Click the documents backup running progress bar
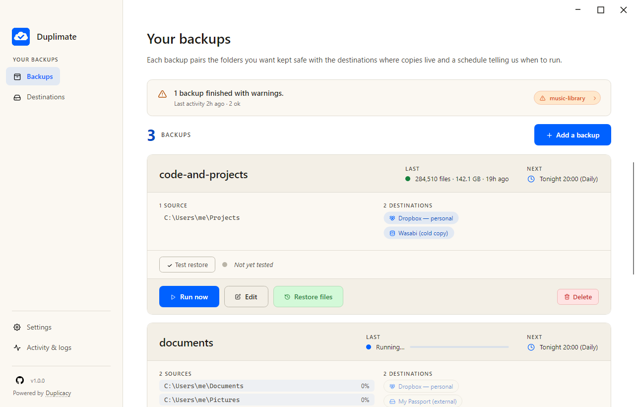This screenshot has width=635, height=407. (x=459, y=347)
